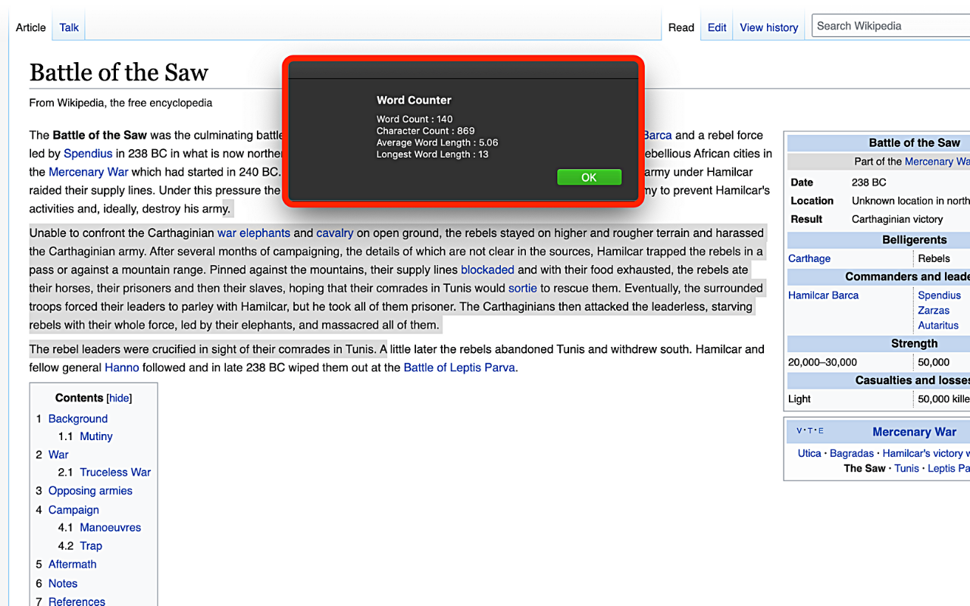Click the sortie link
Screen dimensions: 970x606
point(523,288)
